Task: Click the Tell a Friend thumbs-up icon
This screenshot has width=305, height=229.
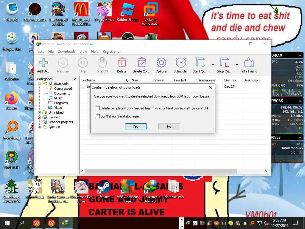Action: [x=249, y=63]
